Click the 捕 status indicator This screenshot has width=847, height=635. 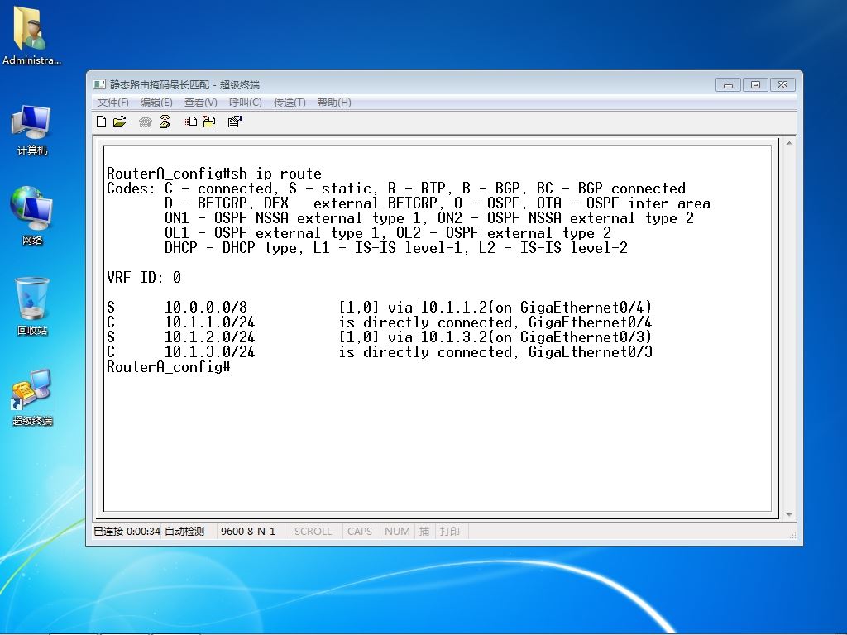(424, 532)
